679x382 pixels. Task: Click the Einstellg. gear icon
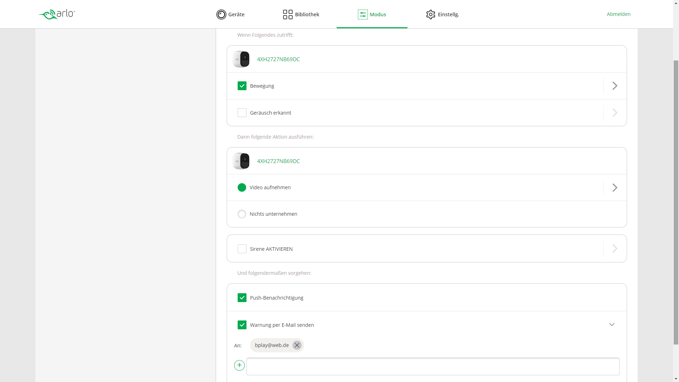click(430, 15)
